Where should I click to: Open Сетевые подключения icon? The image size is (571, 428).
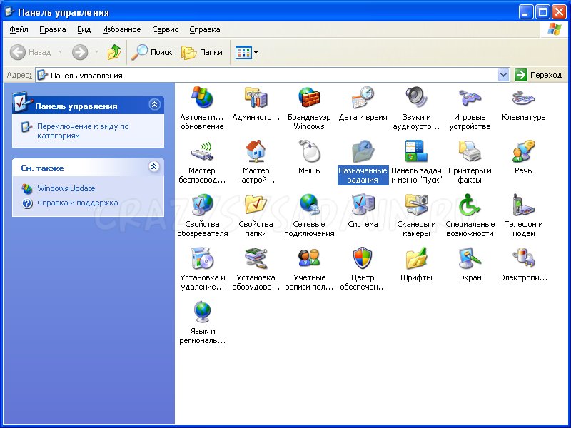click(x=309, y=205)
